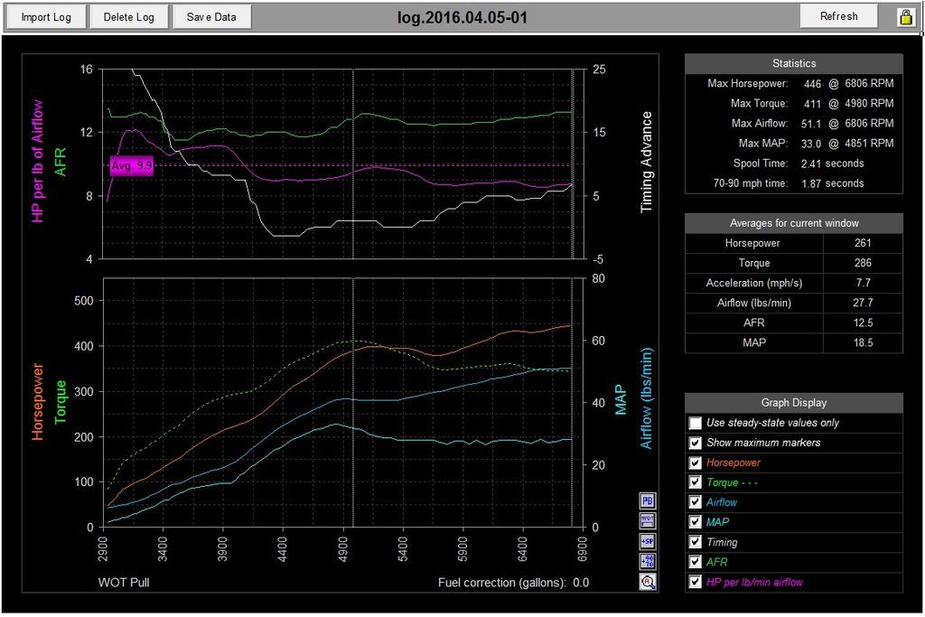
Task: Click the +SP spool time icon
Action: [647, 541]
